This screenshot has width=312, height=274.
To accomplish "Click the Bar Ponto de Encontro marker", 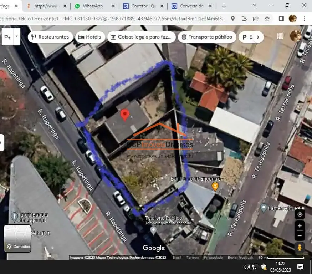I will point(215,187).
